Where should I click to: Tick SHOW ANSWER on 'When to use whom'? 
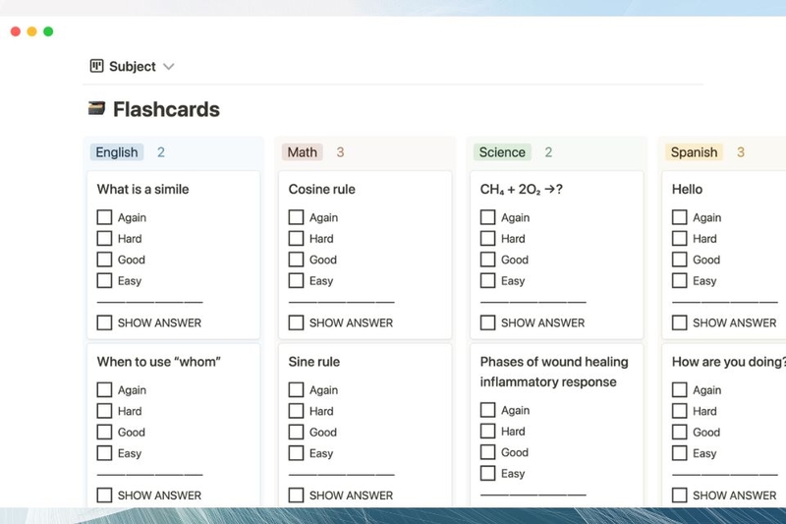pyautogui.click(x=104, y=495)
